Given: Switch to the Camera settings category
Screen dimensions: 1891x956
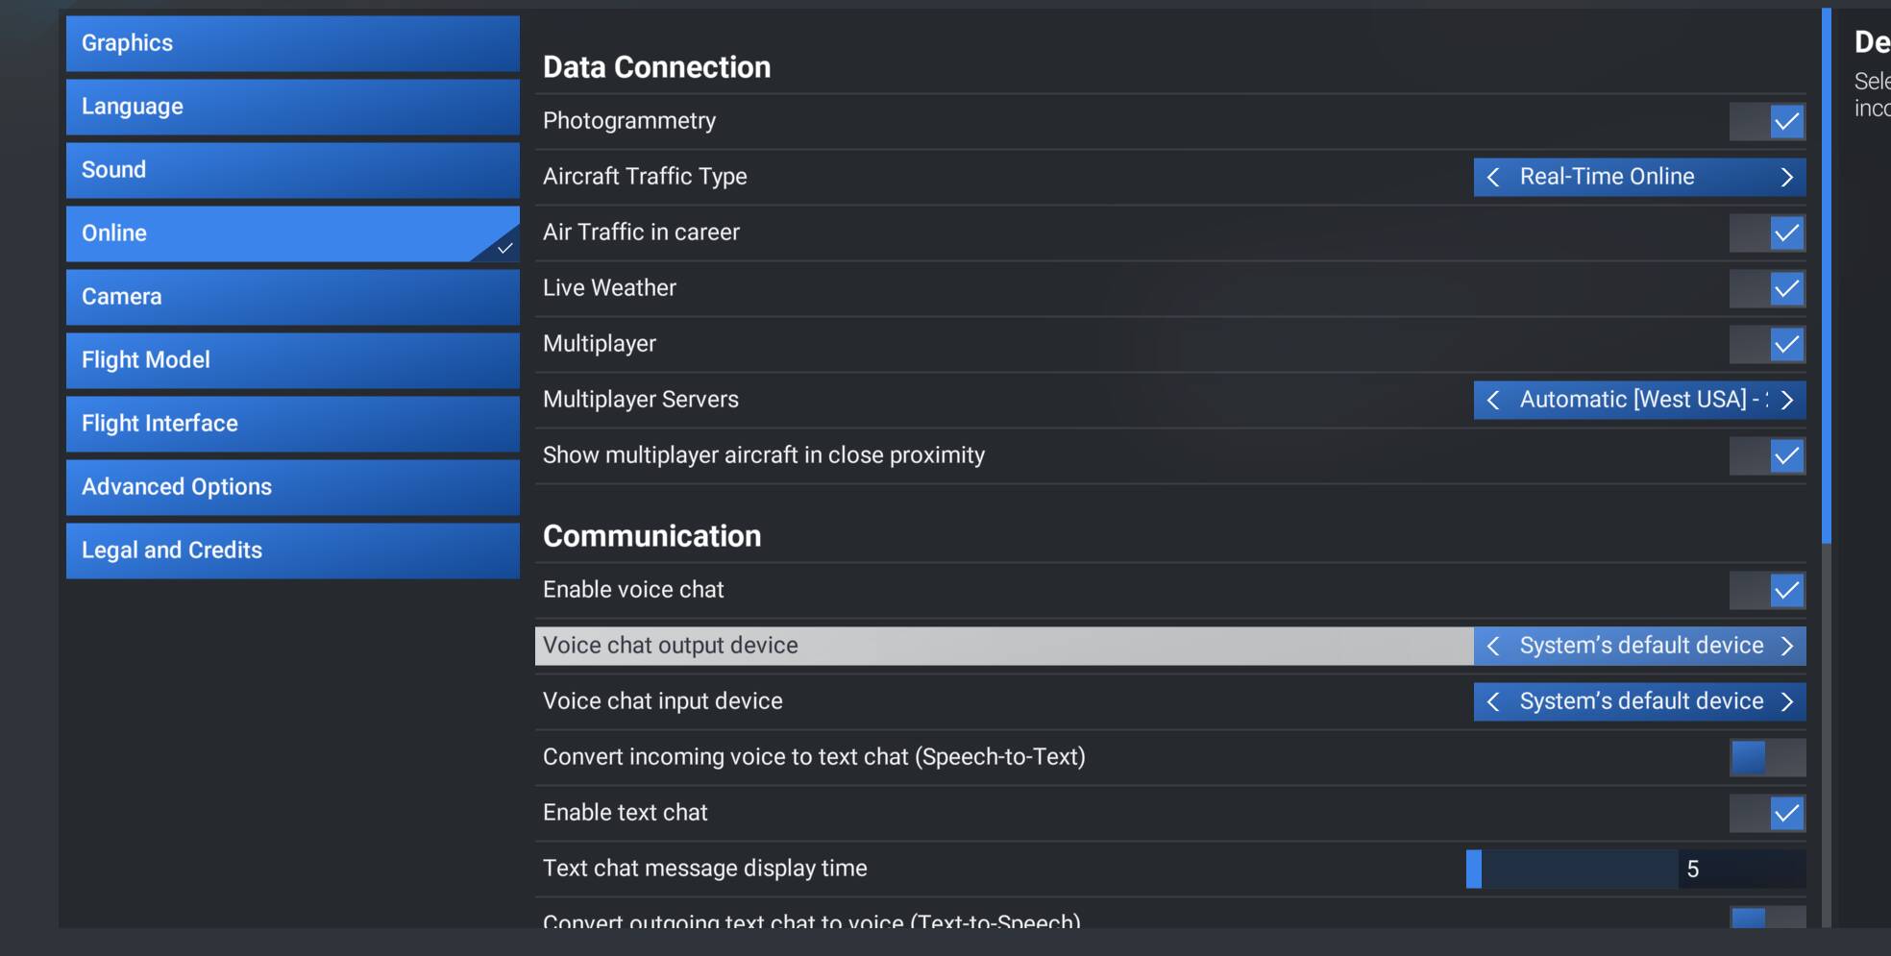Looking at the screenshot, I should 293,297.
